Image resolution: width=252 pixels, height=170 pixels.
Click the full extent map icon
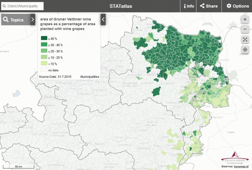tap(245, 39)
